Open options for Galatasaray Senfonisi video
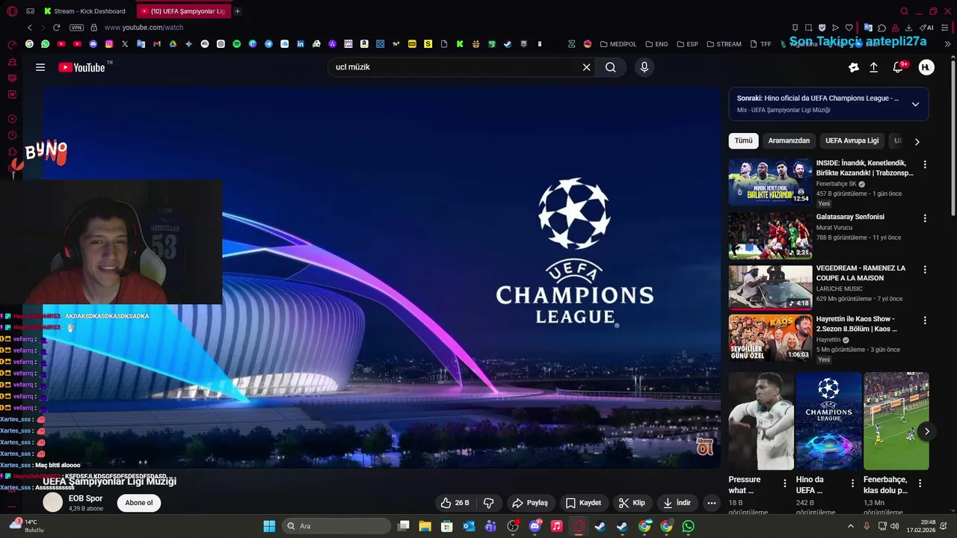 (925, 218)
